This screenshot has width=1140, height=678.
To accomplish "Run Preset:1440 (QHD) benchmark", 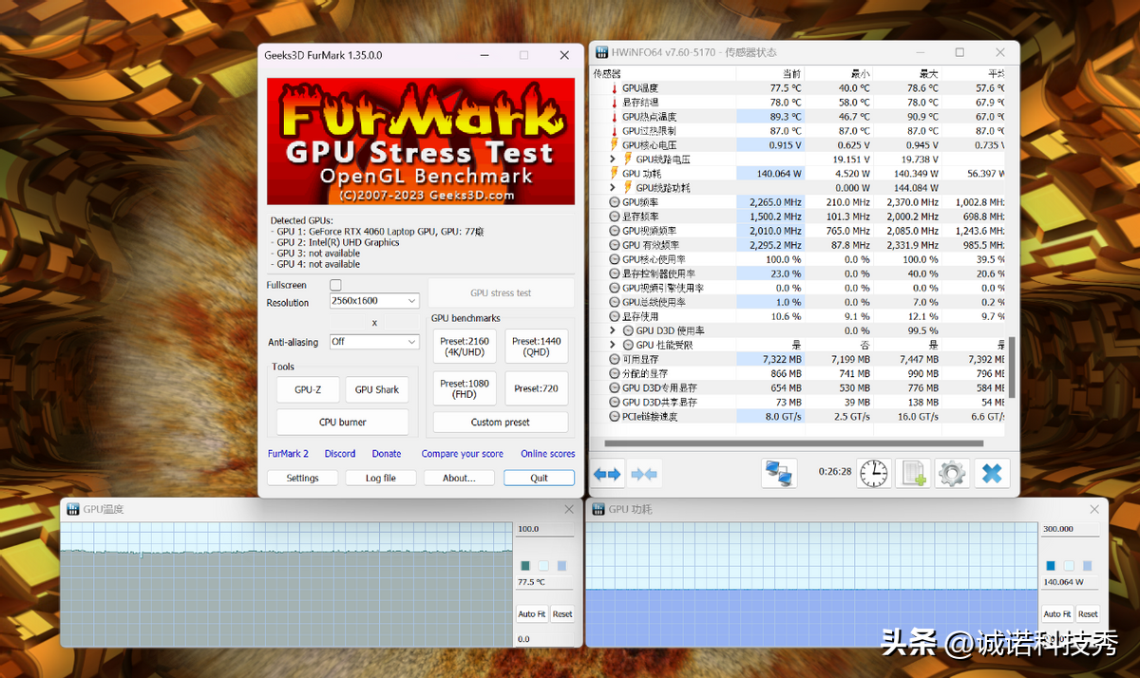I will click(x=537, y=346).
